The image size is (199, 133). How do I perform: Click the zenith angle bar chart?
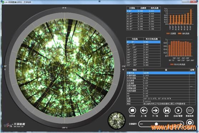179,19
